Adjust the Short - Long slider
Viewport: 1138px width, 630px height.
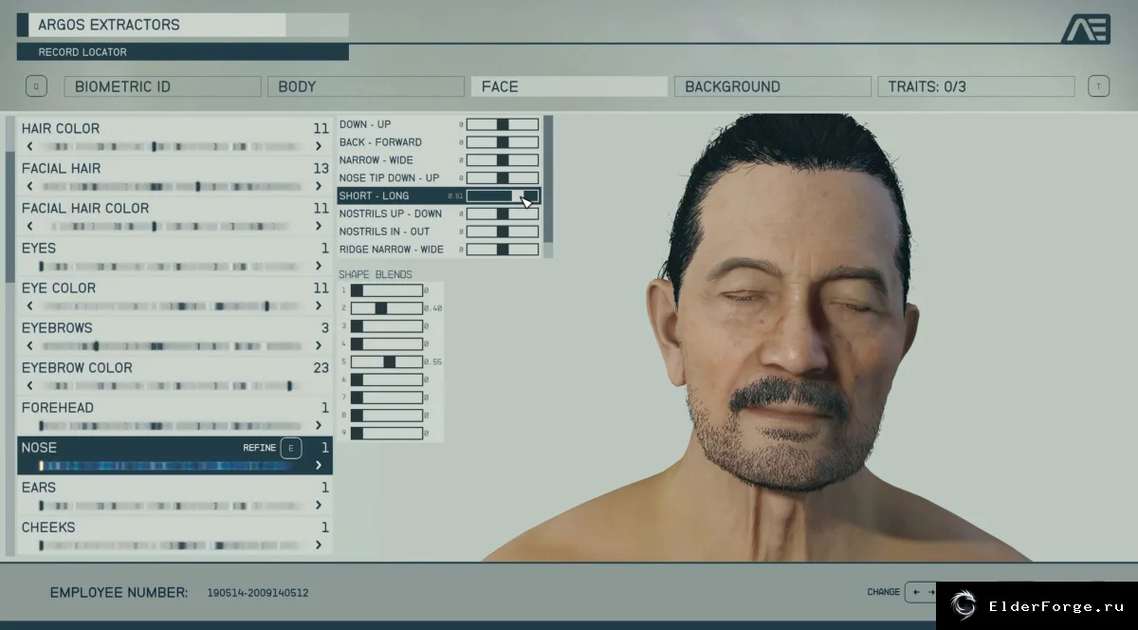pos(503,195)
